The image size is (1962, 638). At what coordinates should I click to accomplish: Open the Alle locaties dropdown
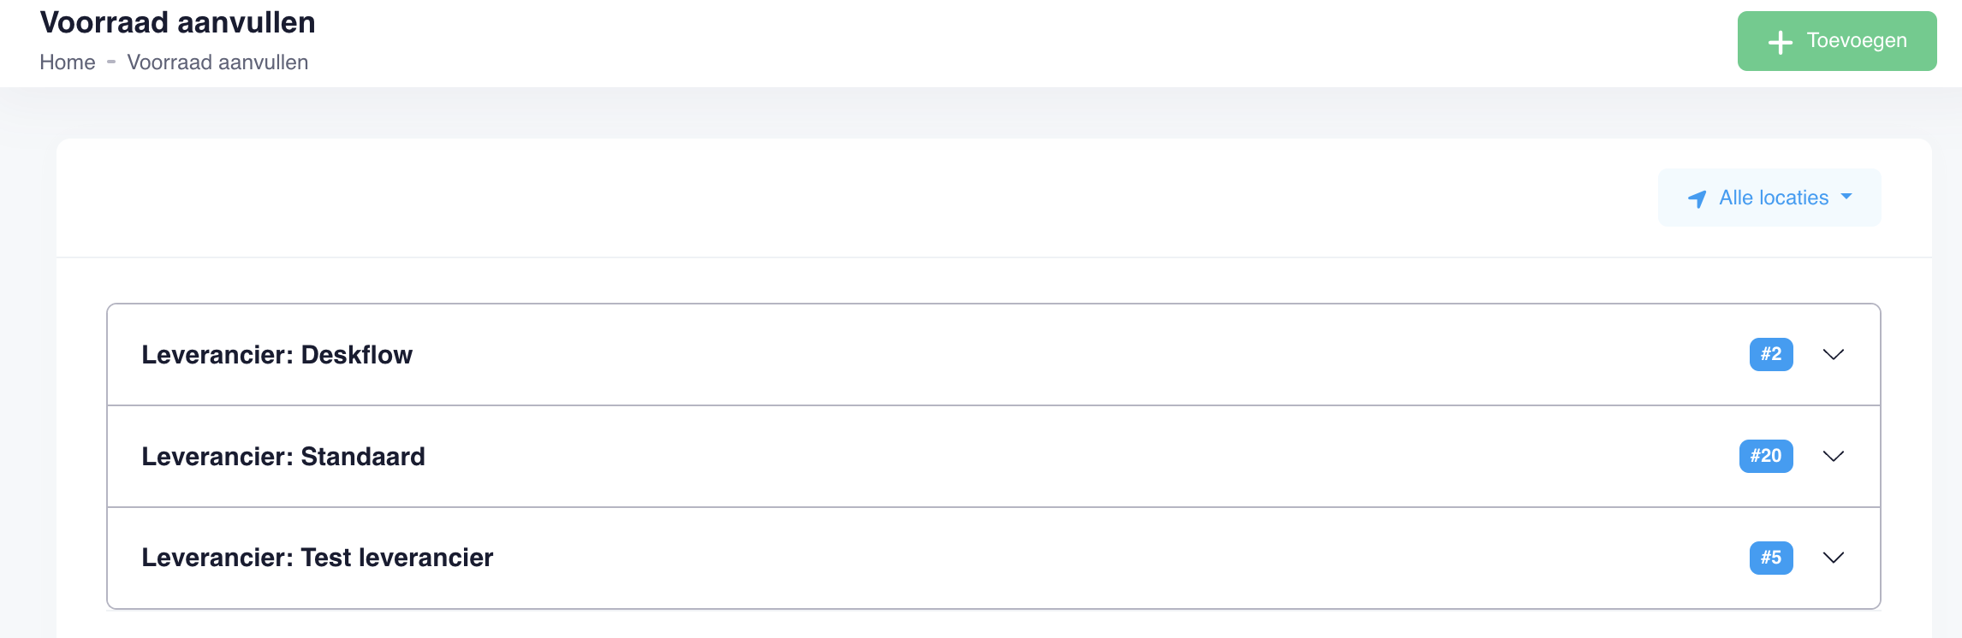coord(1769,198)
